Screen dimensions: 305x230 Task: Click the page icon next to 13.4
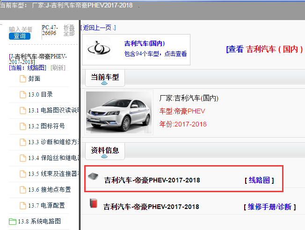point(23,158)
